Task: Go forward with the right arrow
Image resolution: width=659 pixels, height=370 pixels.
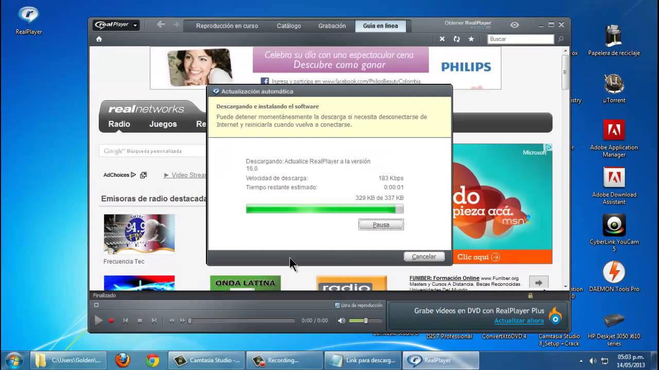Action: pos(176,25)
